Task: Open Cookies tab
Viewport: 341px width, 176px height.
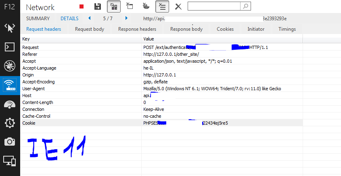Action: (x=225, y=29)
